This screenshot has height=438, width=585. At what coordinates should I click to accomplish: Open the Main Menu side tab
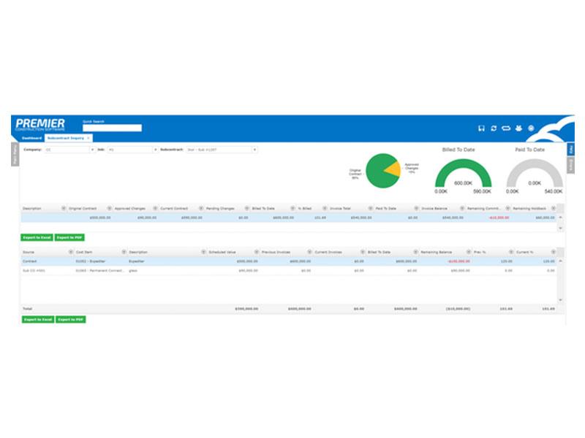tap(15, 154)
